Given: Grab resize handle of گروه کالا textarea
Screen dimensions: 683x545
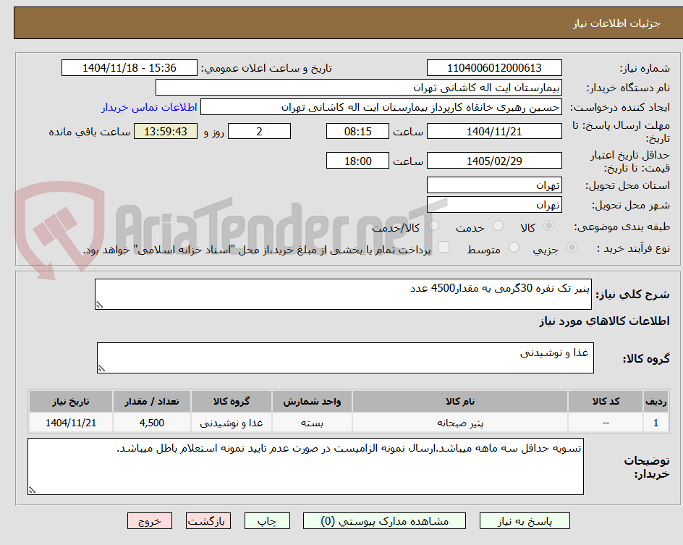Looking at the screenshot, I should [101, 368].
